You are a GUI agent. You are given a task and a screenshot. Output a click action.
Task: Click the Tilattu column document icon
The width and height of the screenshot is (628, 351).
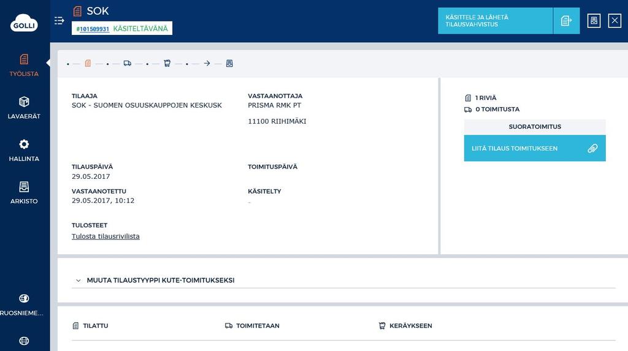(75, 326)
